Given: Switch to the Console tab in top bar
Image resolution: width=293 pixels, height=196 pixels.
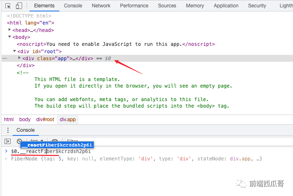Looking at the screenshot, I should (x=73, y=6).
